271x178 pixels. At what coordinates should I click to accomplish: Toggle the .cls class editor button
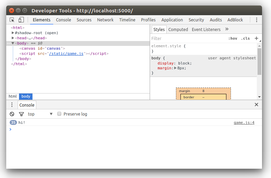(x=245, y=39)
